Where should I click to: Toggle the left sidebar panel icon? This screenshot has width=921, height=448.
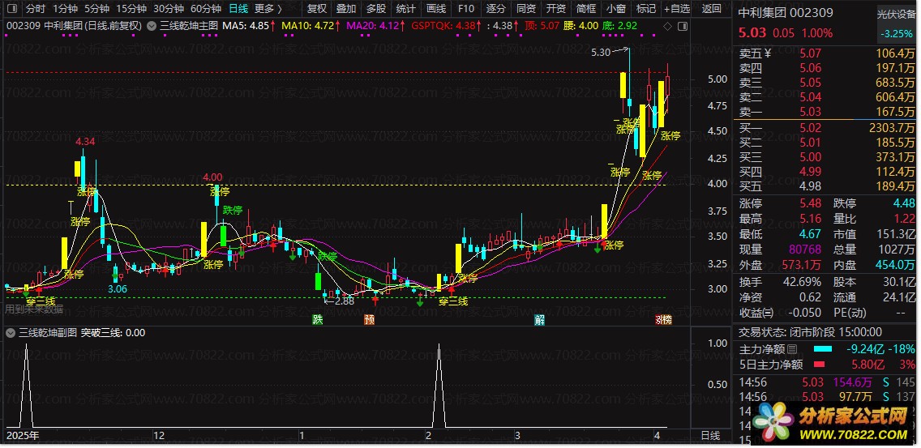[x=13, y=9]
